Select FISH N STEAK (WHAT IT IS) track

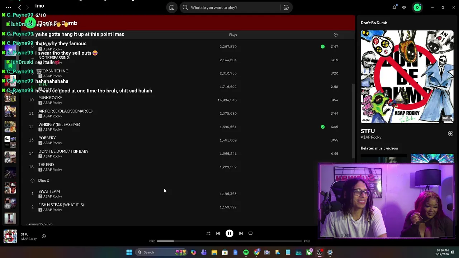point(61,205)
